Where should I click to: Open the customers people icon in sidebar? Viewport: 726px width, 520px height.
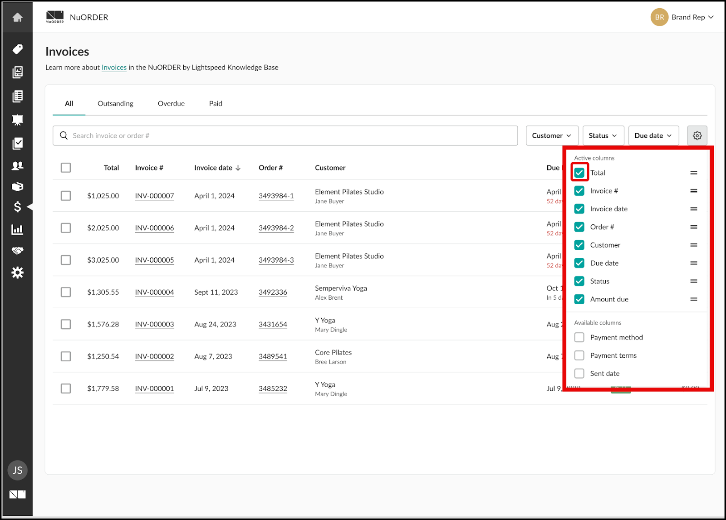click(17, 166)
